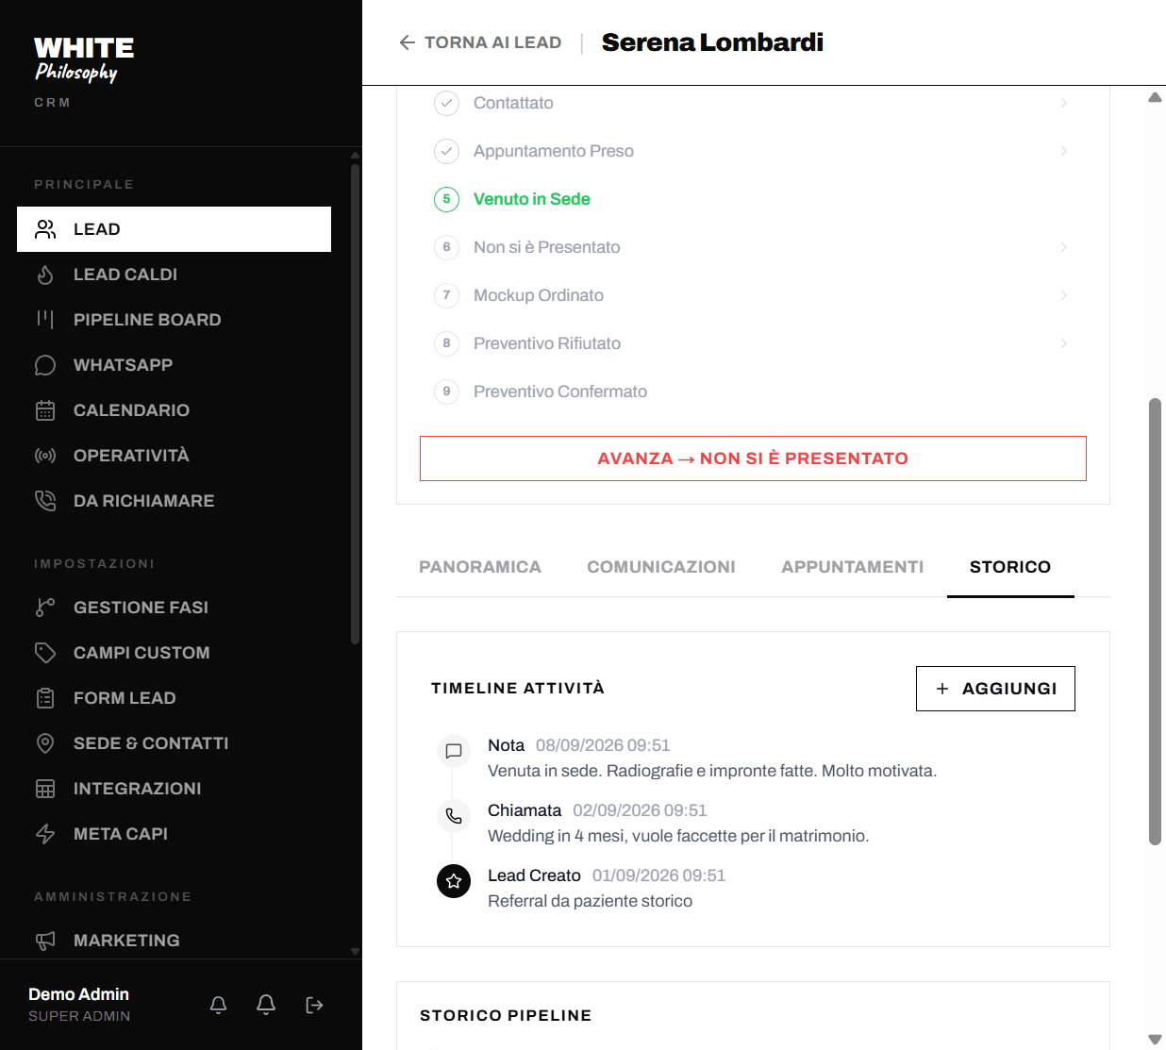Click the Da Richiamare phone icon
The height and width of the screenshot is (1050, 1166).
pyautogui.click(x=45, y=501)
